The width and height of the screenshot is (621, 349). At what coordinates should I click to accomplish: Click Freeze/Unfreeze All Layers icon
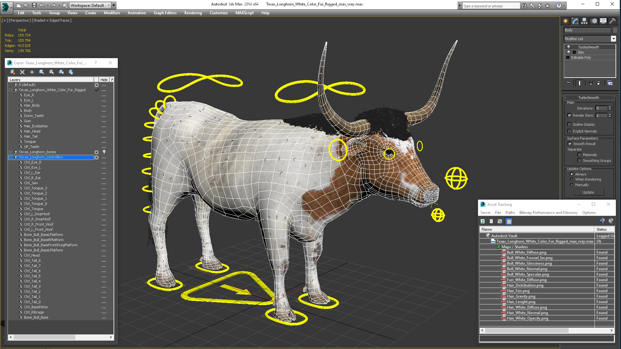[x=71, y=72]
